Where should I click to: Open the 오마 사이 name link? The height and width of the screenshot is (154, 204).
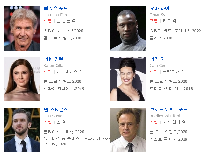tap(159, 8)
